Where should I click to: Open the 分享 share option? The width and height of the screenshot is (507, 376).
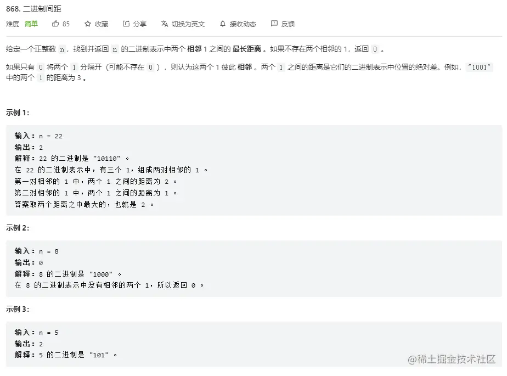tap(140, 24)
